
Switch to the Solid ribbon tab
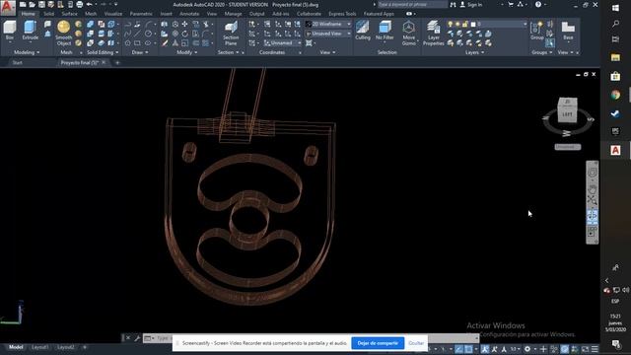click(48, 14)
